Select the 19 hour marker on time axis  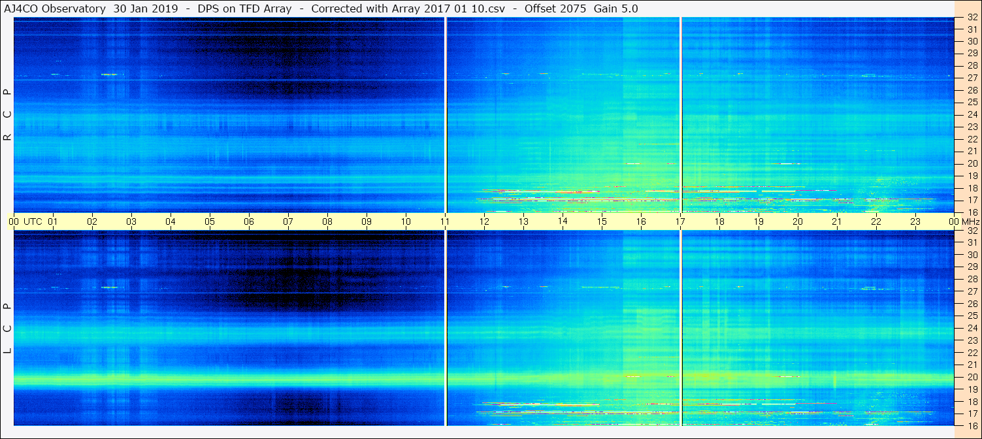point(759,221)
